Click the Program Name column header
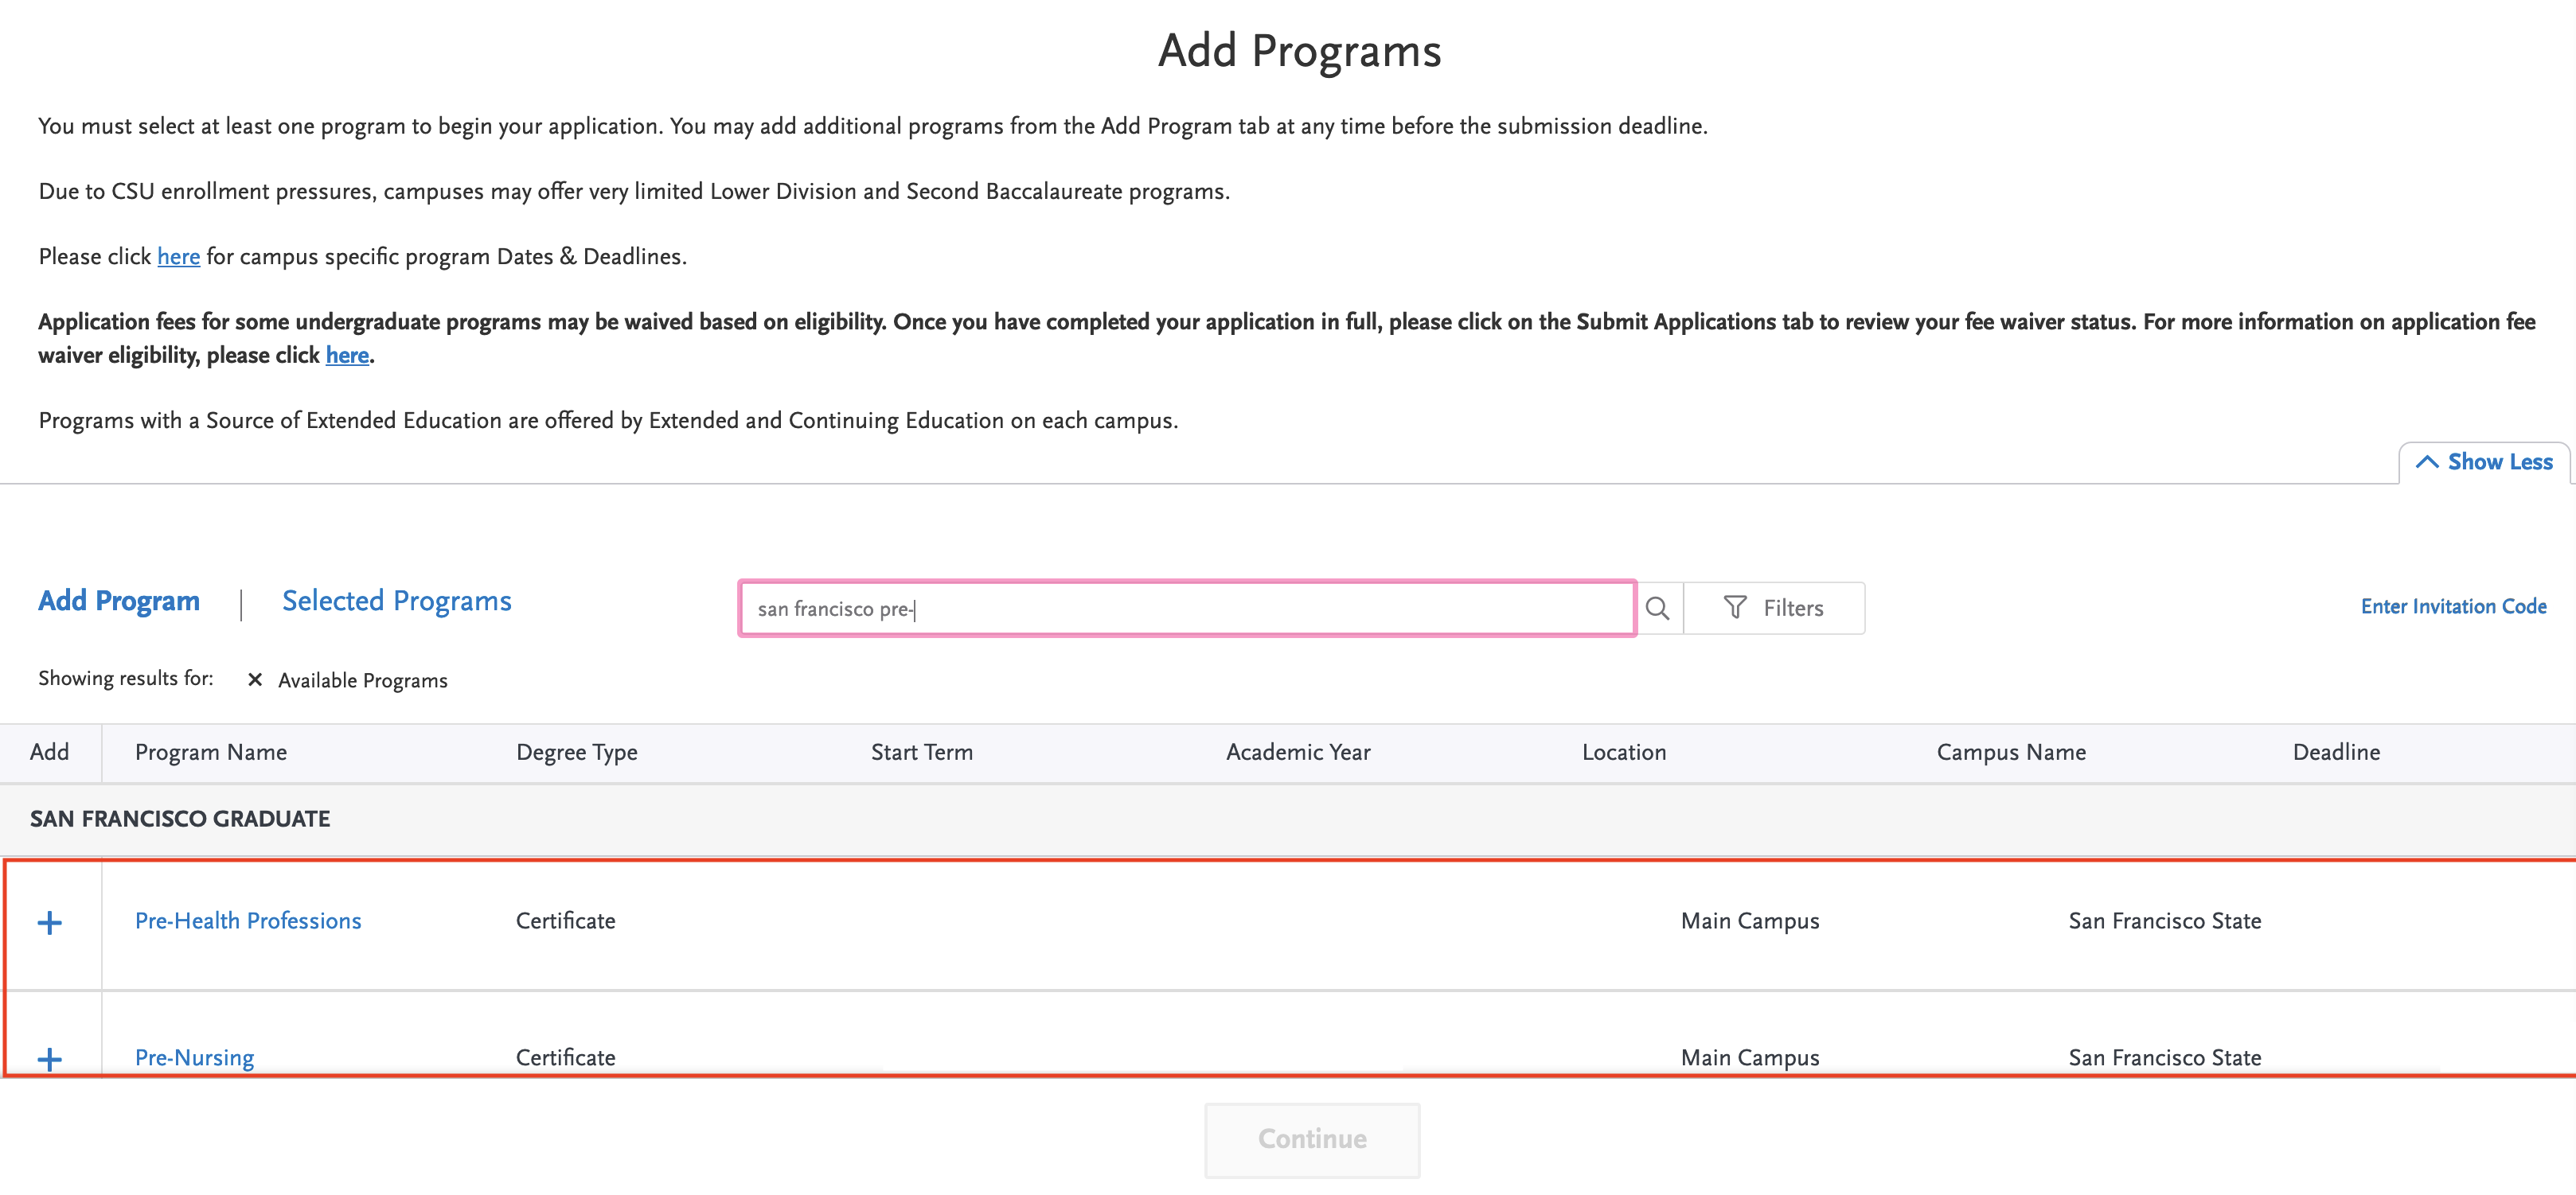The width and height of the screenshot is (2576, 1195). [x=210, y=751]
